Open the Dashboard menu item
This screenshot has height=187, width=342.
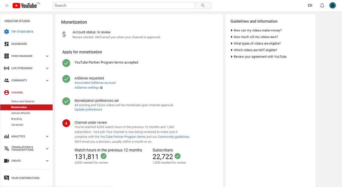coord(19,44)
